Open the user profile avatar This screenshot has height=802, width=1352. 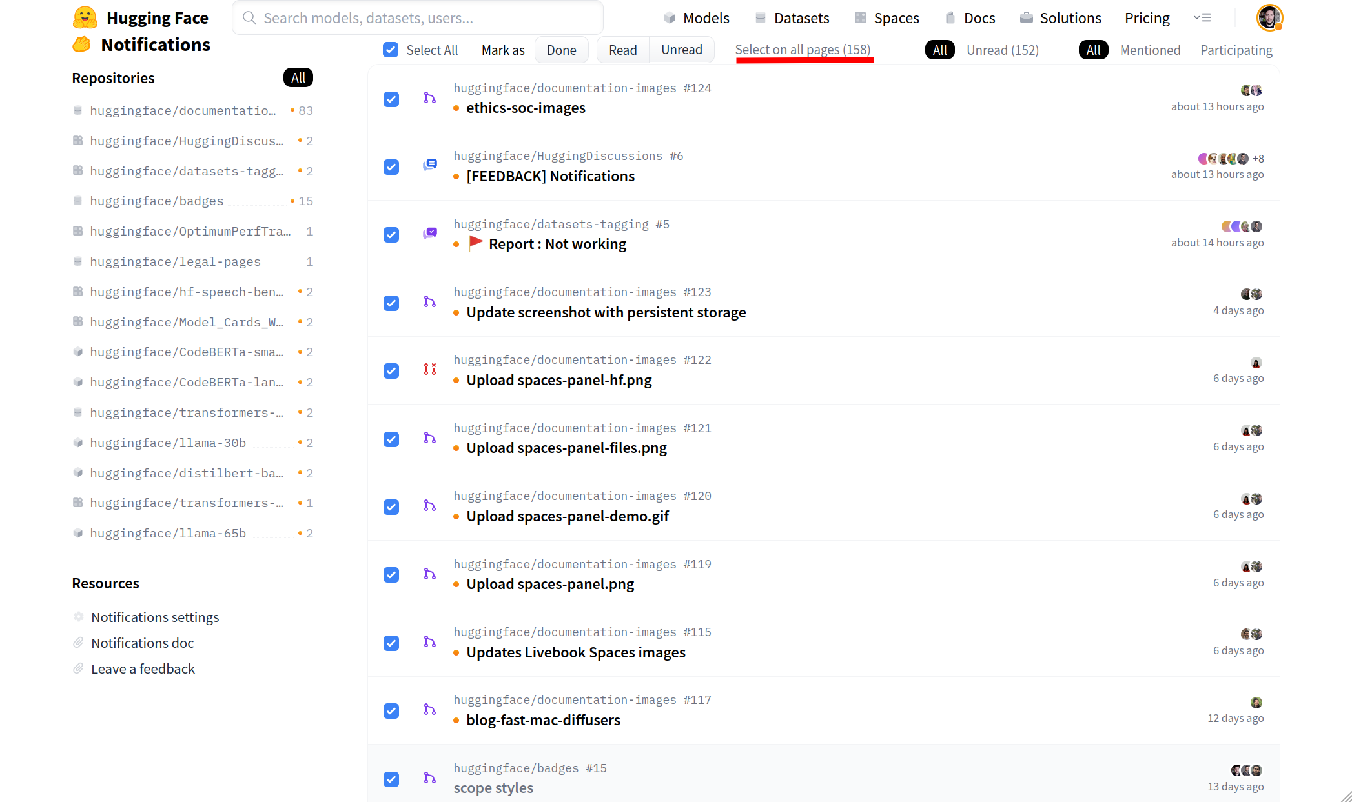click(1269, 17)
